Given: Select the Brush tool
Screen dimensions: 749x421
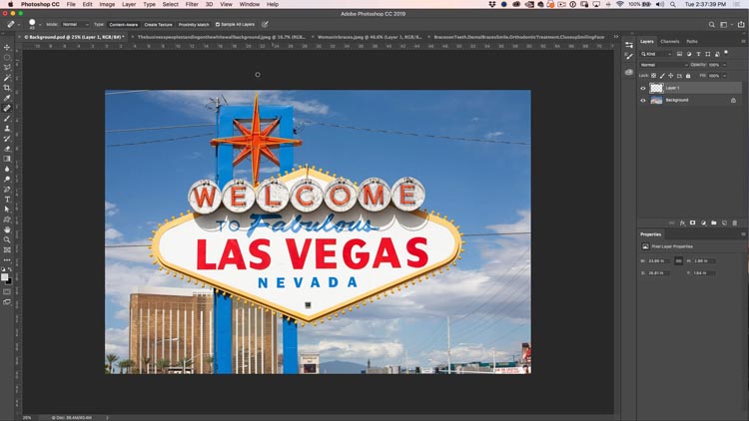Looking at the screenshot, I should (x=7, y=118).
